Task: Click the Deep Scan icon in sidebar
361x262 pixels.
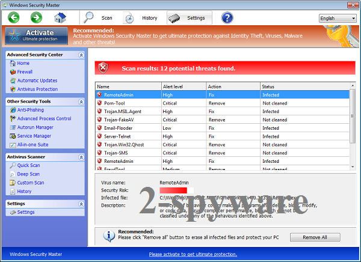Action: (13, 174)
